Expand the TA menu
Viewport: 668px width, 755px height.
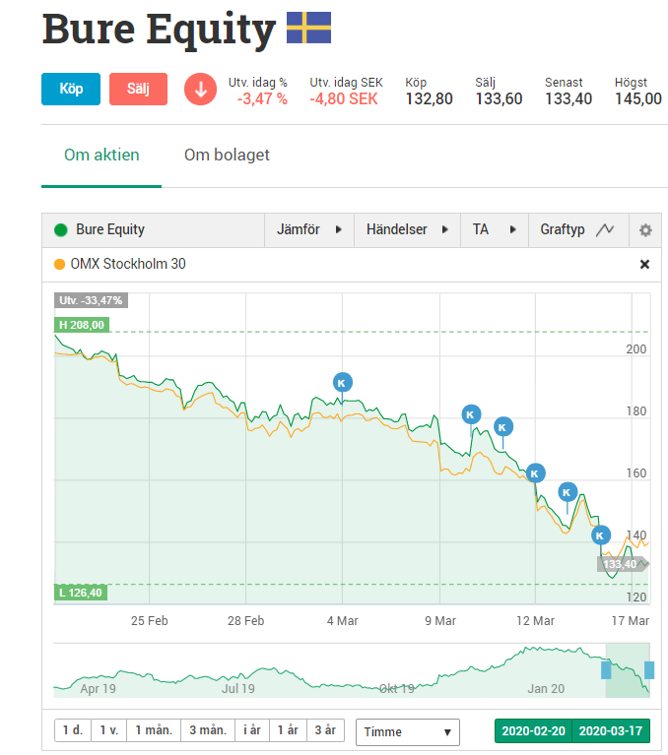point(495,229)
